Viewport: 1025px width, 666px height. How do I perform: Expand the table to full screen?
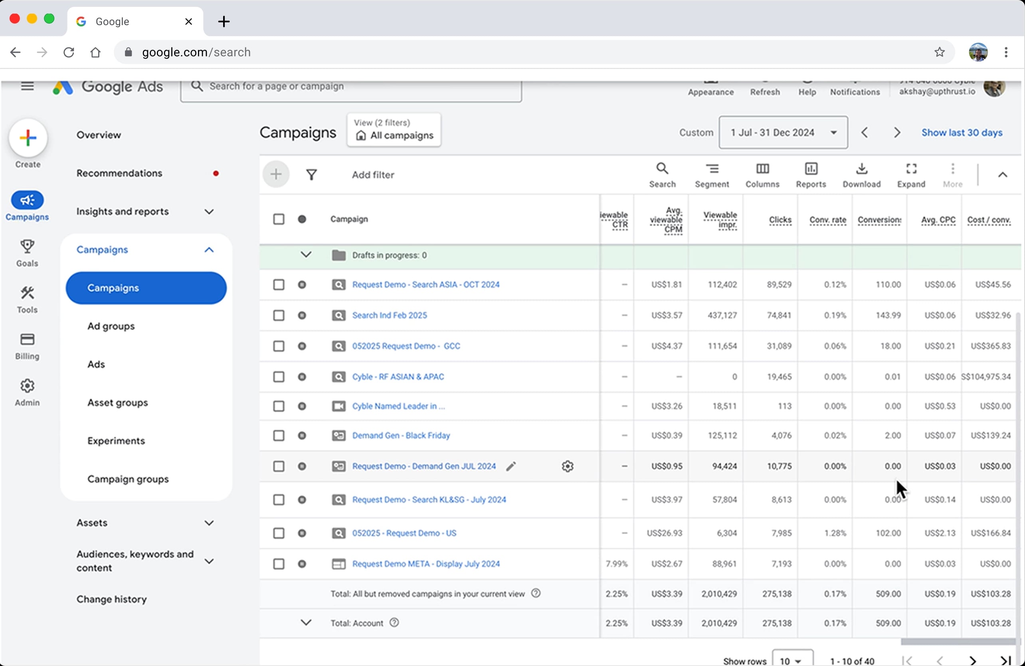click(x=911, y=175)
